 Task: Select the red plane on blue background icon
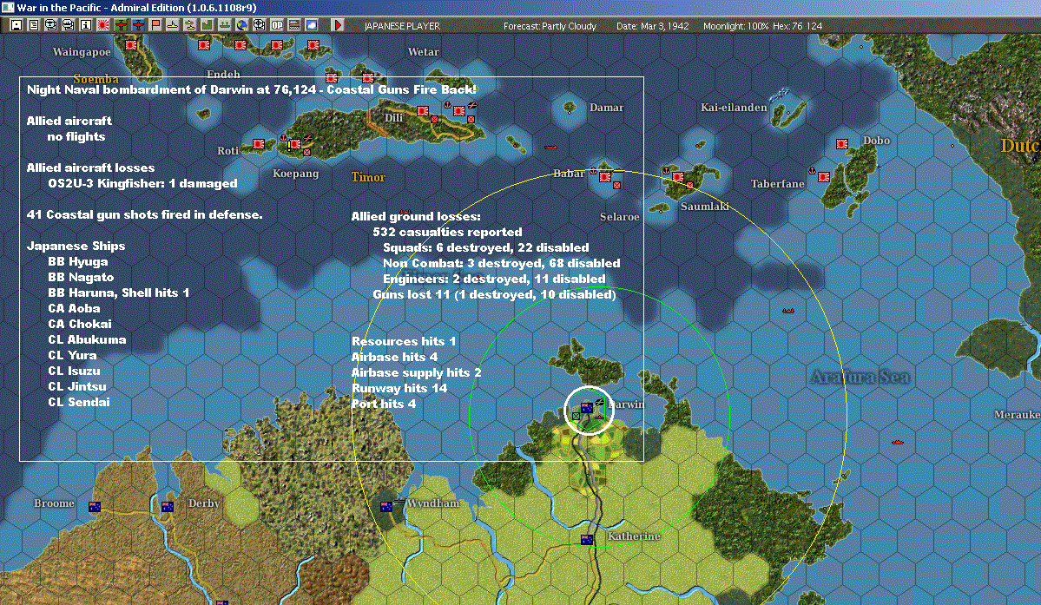(138, 25)
